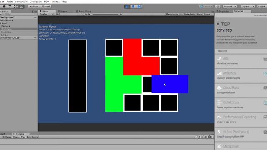Open the Ads service
This screenshot has height=150, width=267.
241,61
